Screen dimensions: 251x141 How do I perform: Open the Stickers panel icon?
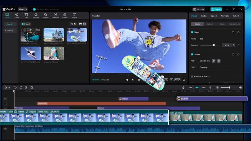click(36, 16)
